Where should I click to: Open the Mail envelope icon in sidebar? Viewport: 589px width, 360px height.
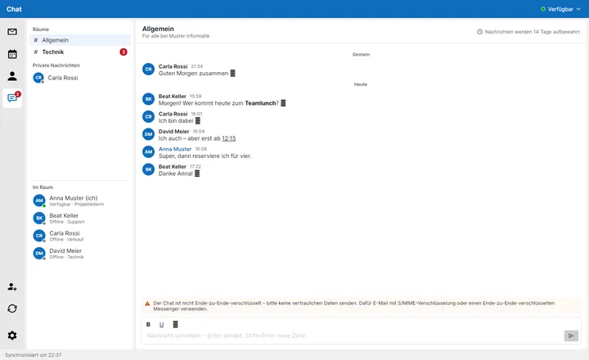point(12,32)
